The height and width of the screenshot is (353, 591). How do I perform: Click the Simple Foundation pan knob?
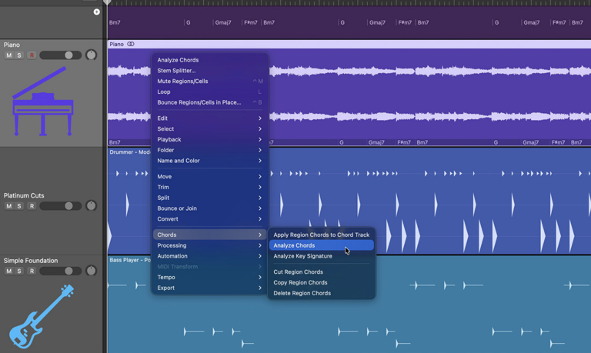(92, 271)
